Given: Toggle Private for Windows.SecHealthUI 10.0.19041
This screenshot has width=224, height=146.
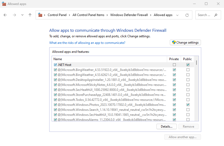Looking at the screenshot, I should pyautogui.click(x=174, y=115).
